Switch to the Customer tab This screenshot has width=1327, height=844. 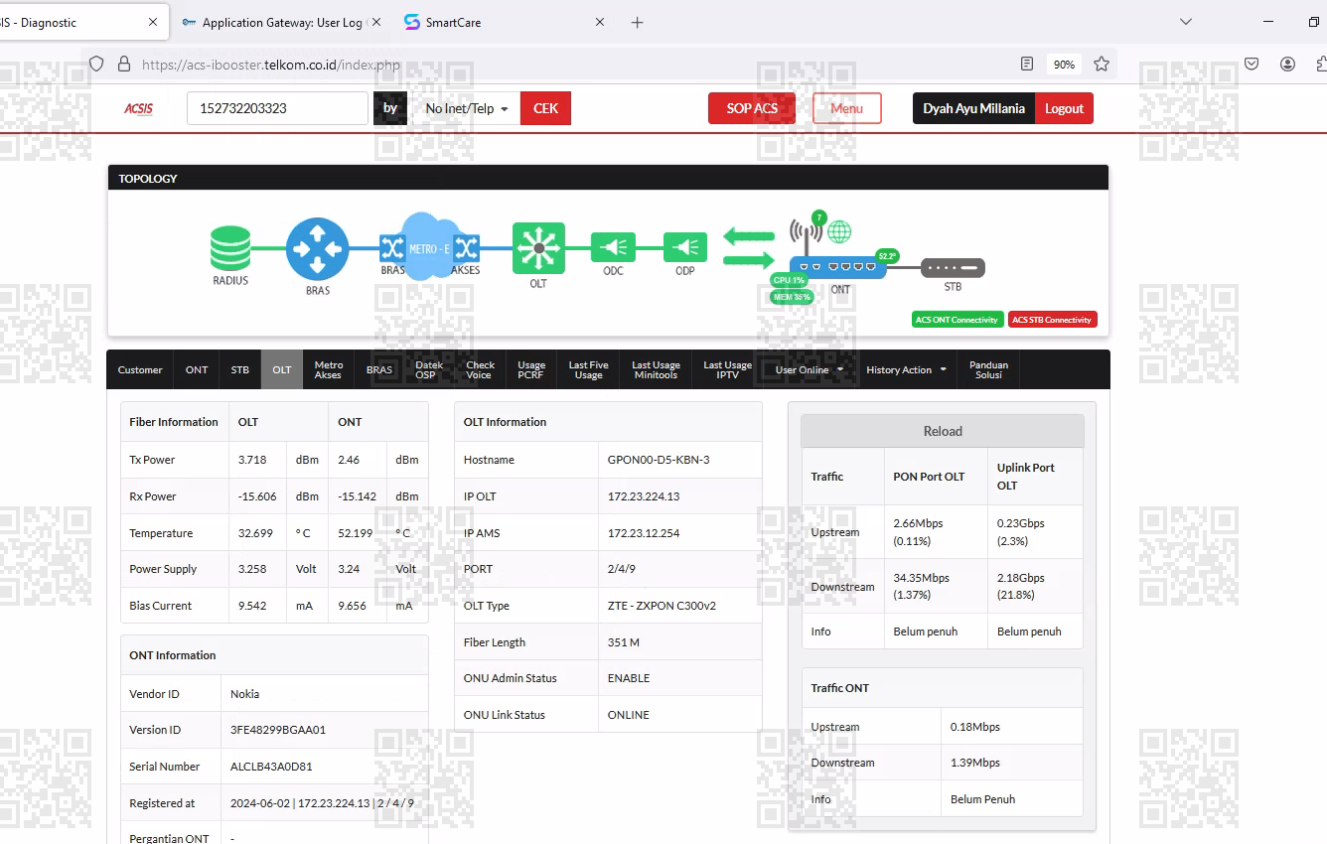140,369
